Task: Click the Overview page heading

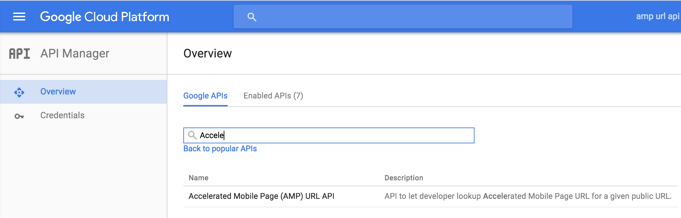Action: (x=208, y=53)
